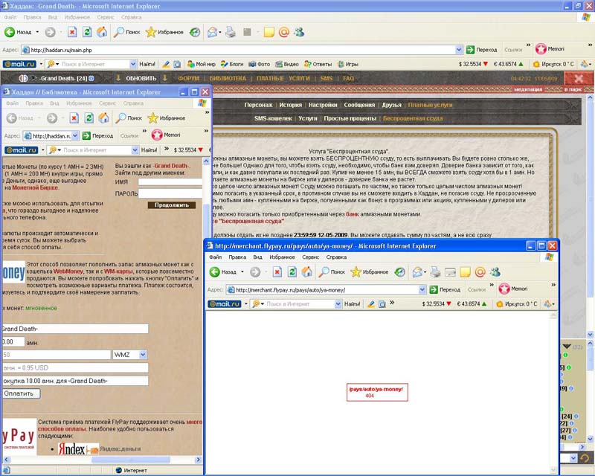The width and height of the screenshot is (595, 476).
Task: Open the WMZ currency dropdown
Action: pos(143,356)
